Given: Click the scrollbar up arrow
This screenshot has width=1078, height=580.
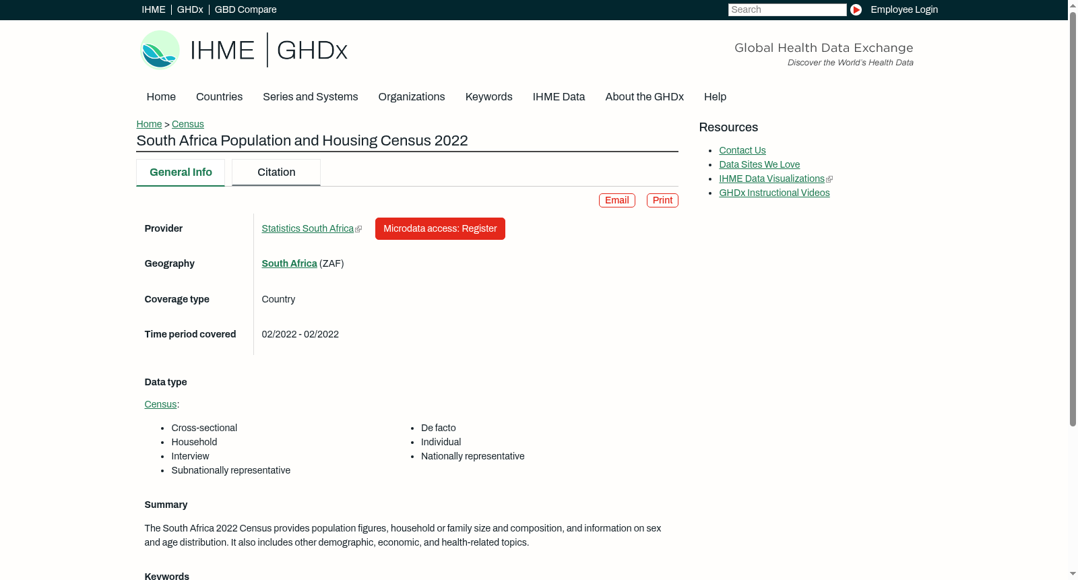Looking at the screenshot, I should pyautogui.click(x=1073, y=5).
